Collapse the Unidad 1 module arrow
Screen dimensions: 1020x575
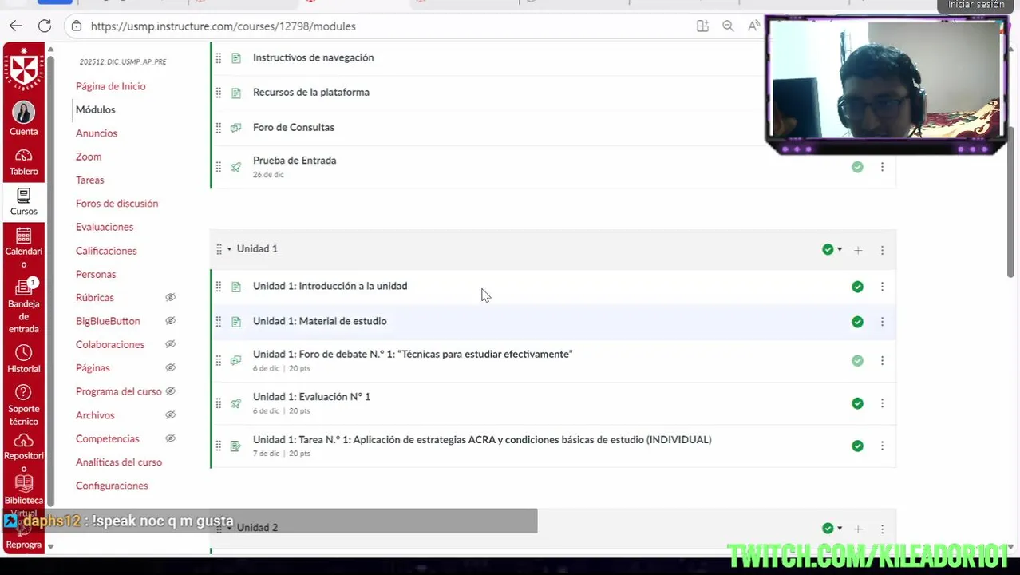coord(229,249)
